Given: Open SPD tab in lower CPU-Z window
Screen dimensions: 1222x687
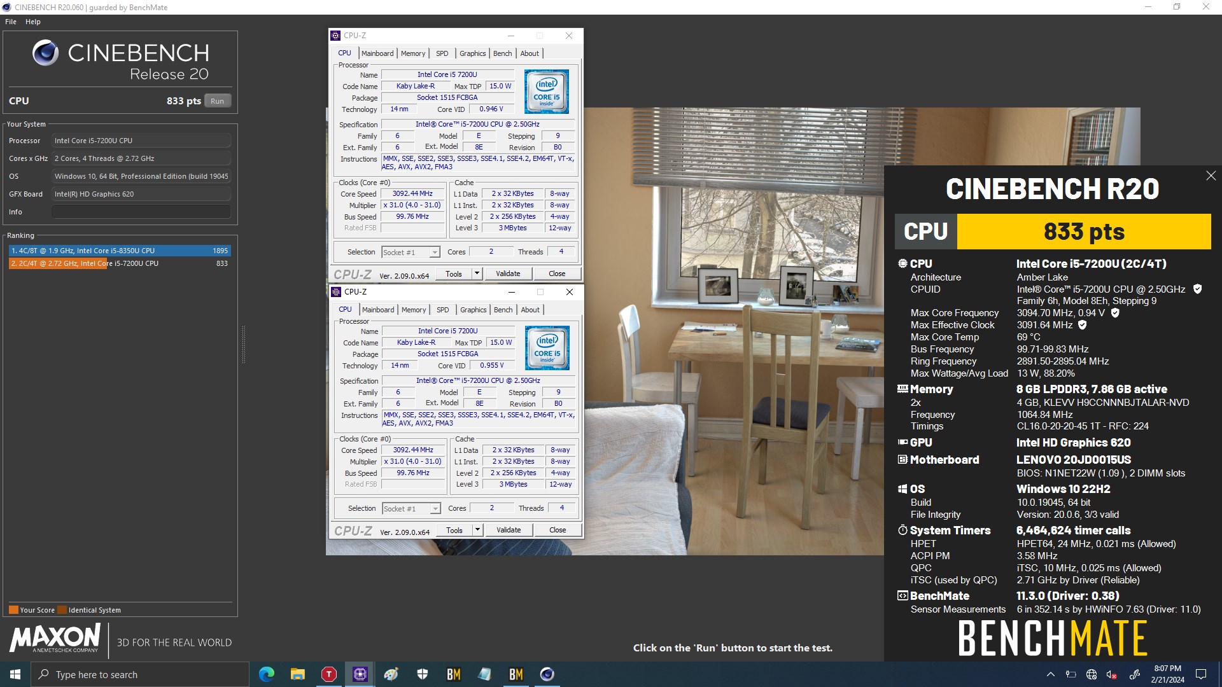Looking at the screenshot, I should [x=443, y=310].
